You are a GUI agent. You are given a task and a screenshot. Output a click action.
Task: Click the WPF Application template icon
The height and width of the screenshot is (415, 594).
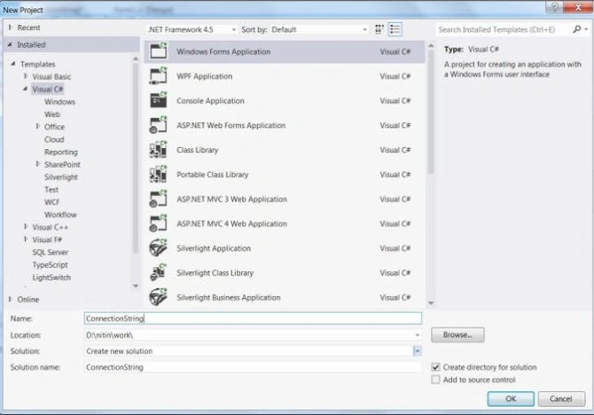159,75
